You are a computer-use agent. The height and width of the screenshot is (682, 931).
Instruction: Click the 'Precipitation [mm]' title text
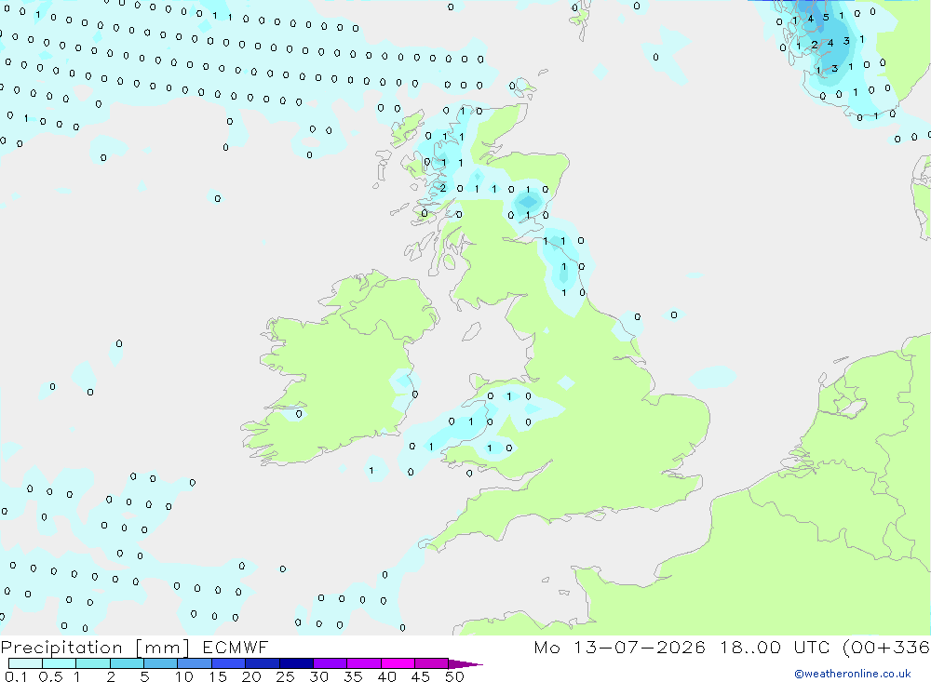pyautogui.click(x=95, y=648)
